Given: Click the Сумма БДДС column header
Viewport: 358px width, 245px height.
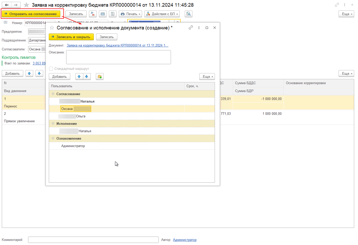Looking at the screenshot, I should pos(258,83).
